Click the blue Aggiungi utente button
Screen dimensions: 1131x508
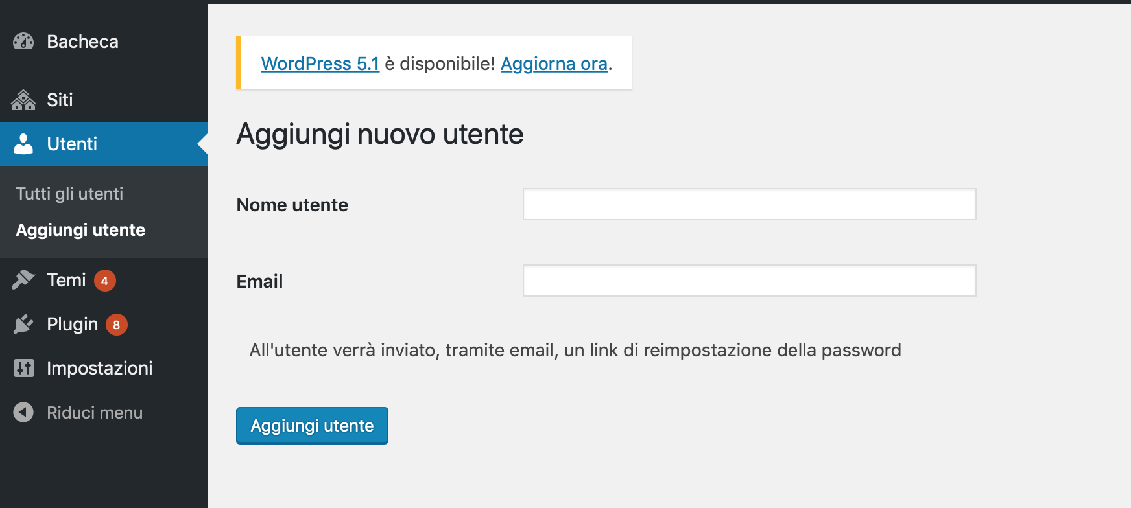coord(312,426)
